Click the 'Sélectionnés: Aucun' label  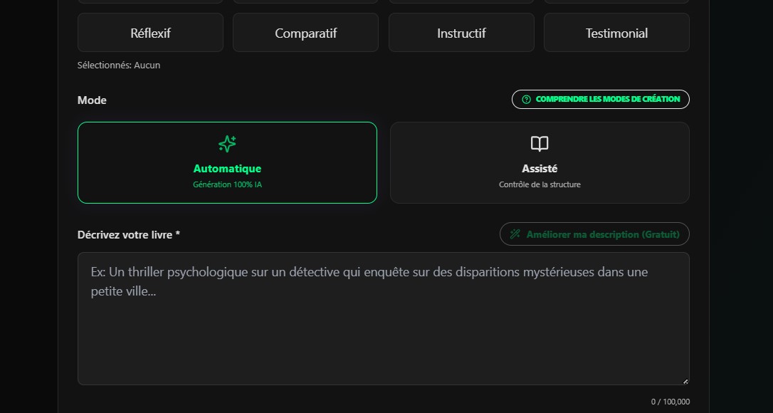coord(118,65)
